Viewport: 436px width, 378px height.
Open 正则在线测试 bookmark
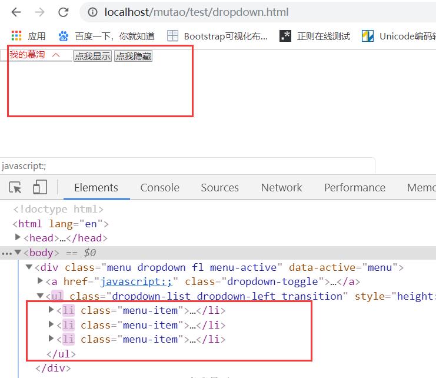324,36
